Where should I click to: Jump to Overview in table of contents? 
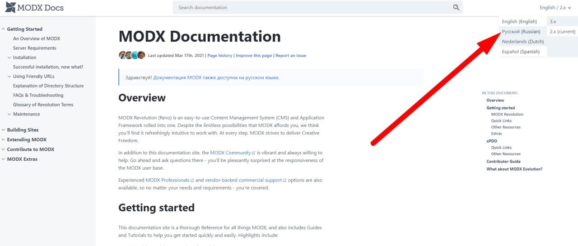pos(495,100)
